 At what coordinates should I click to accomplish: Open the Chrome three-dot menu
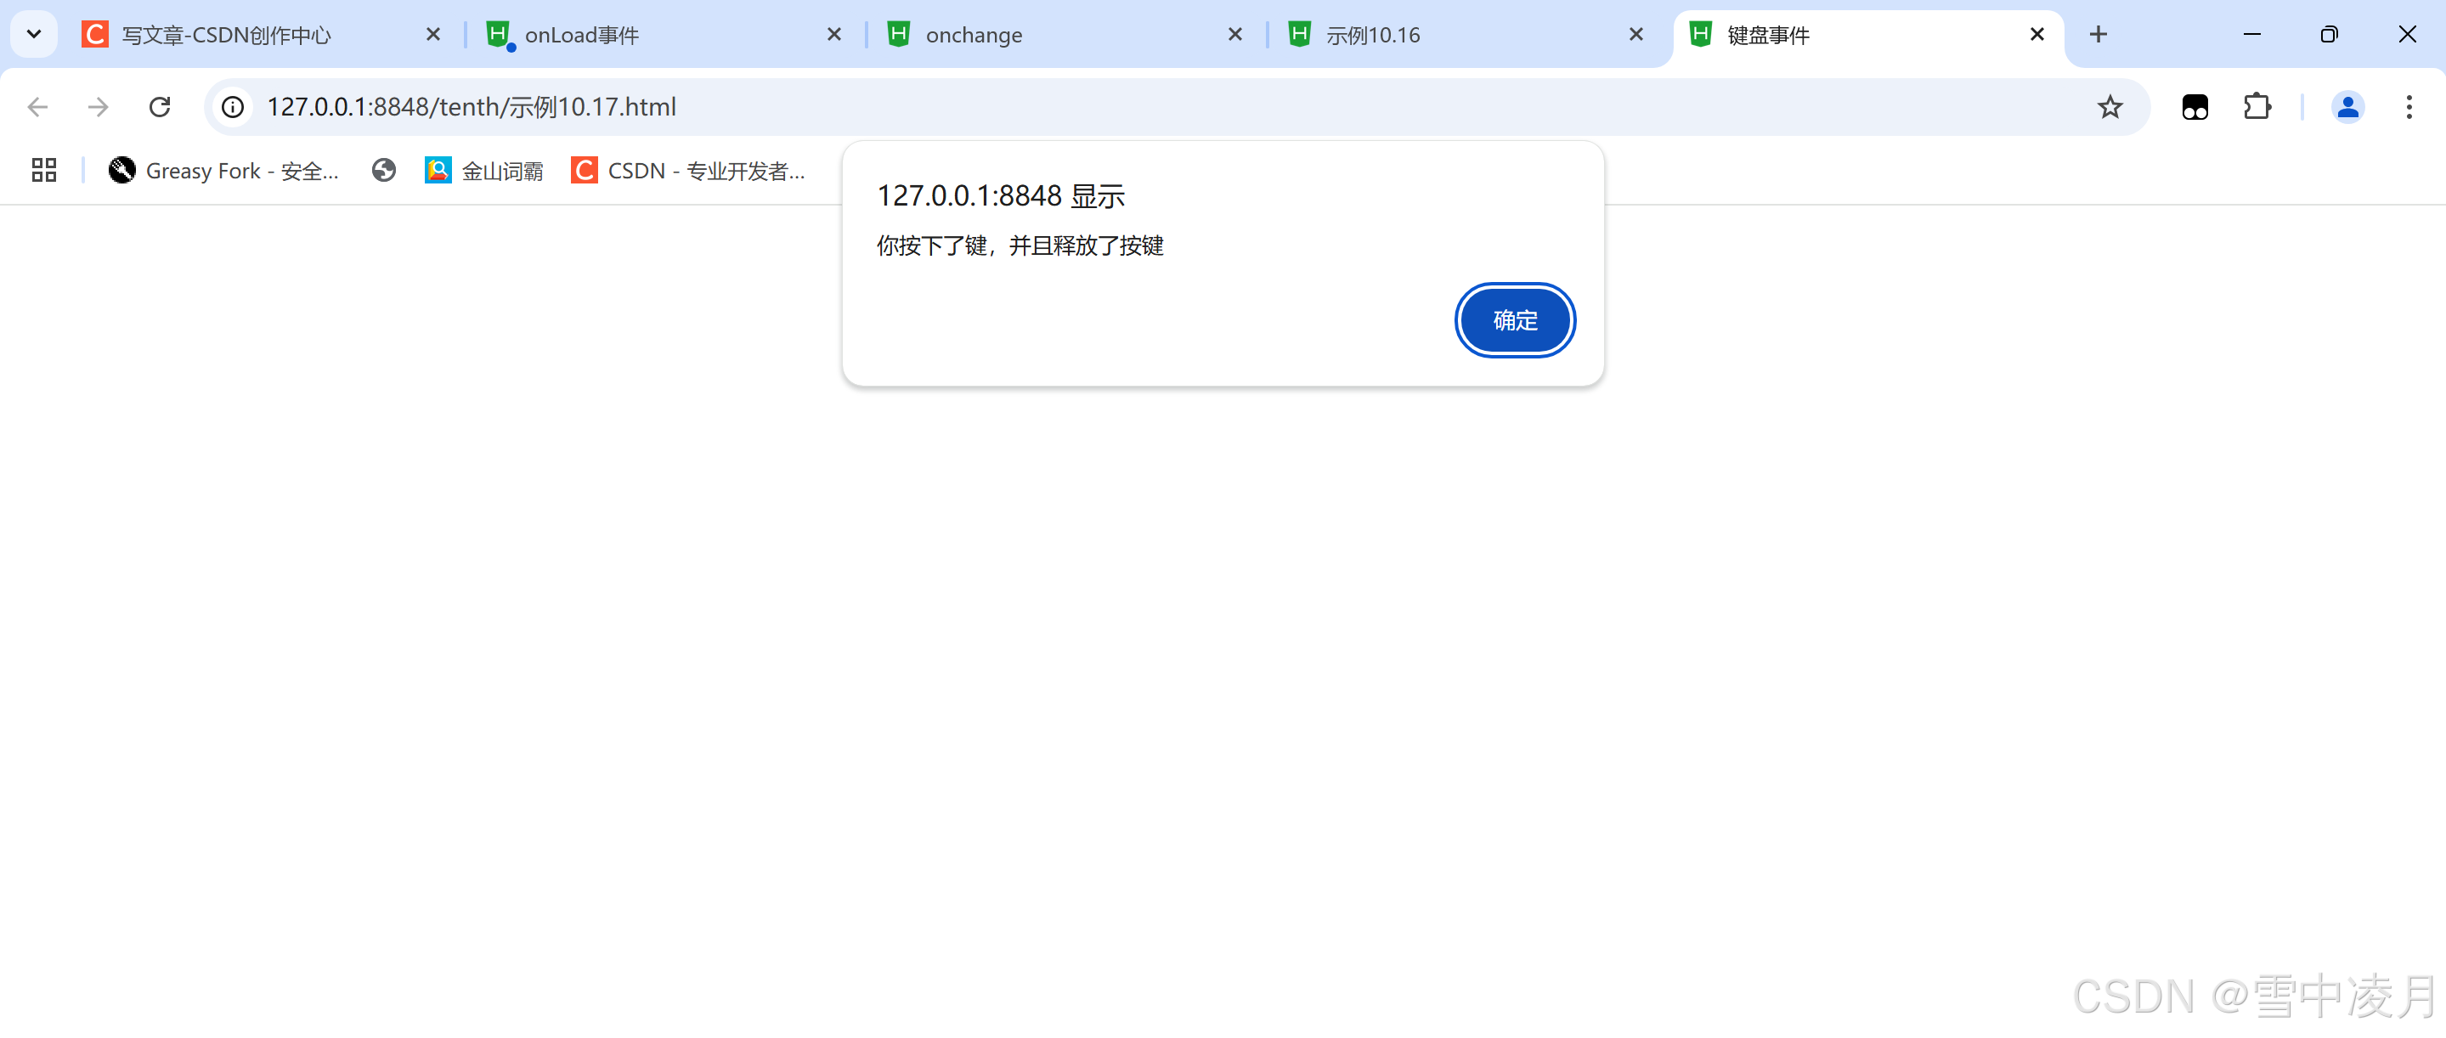click(2409, 106)
